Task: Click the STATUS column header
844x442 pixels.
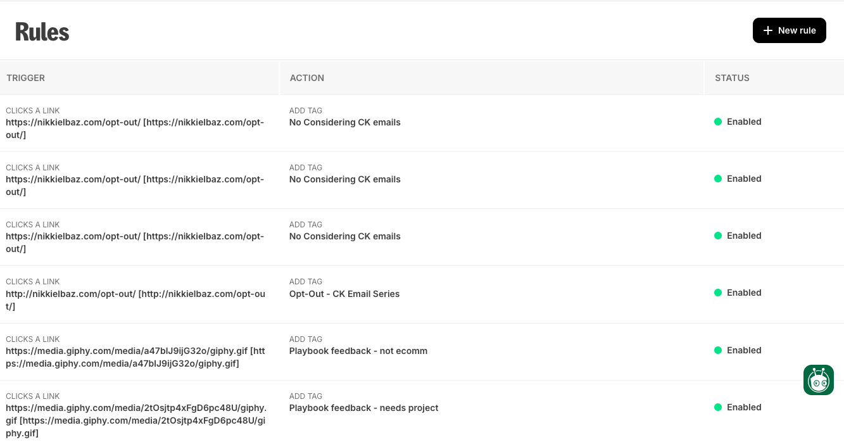Action: [732, 78]
